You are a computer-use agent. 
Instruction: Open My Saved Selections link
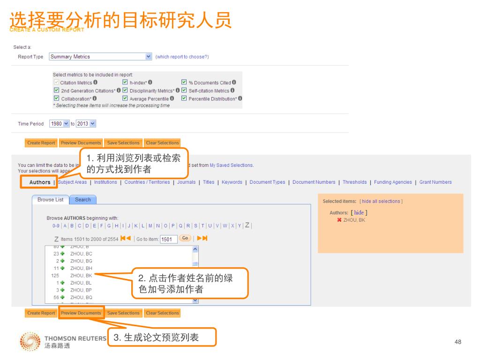click(x=232, y=165)
